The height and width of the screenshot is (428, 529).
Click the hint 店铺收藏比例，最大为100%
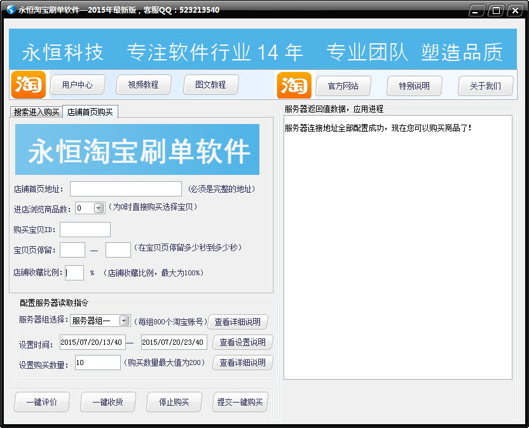pyautogui.click(x=153, y=273)
